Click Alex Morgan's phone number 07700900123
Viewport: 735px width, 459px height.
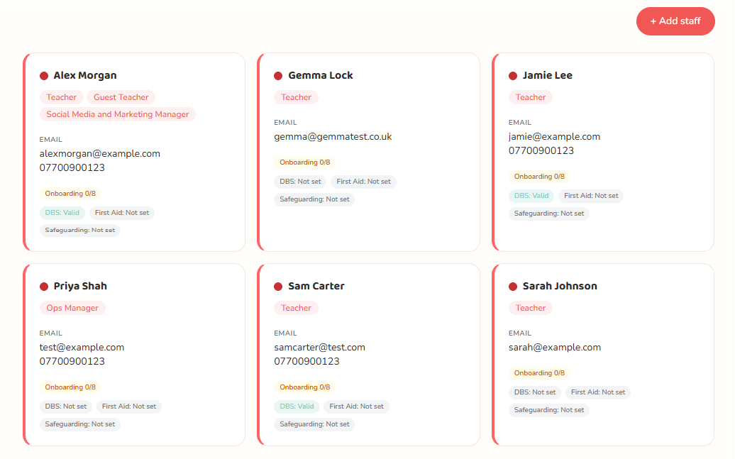click(x=72, y=168)
